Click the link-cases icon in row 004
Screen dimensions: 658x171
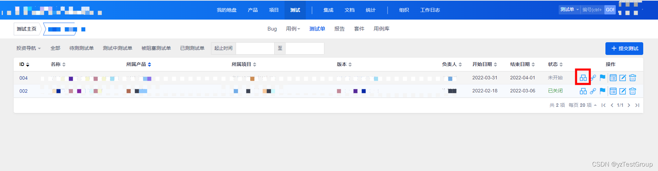[x=593, y=78]
